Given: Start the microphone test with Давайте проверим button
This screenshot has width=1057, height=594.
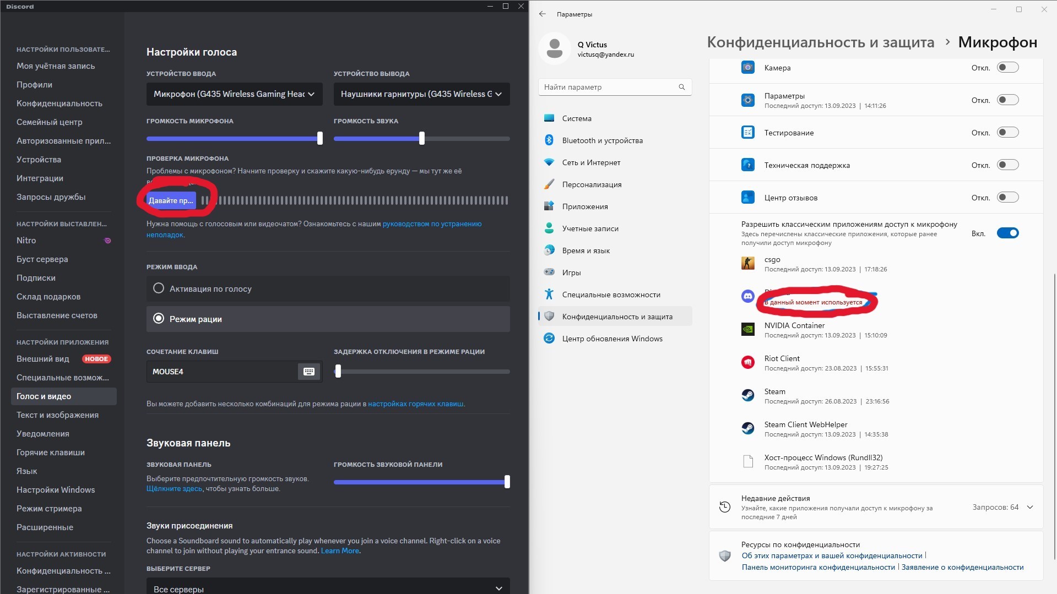Looking at the screenshot, I should (171, 200).
